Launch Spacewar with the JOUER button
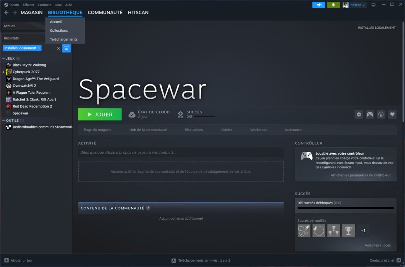Viewport: 405px width, 267px height. pyautogui.click(x=100, y=114)
